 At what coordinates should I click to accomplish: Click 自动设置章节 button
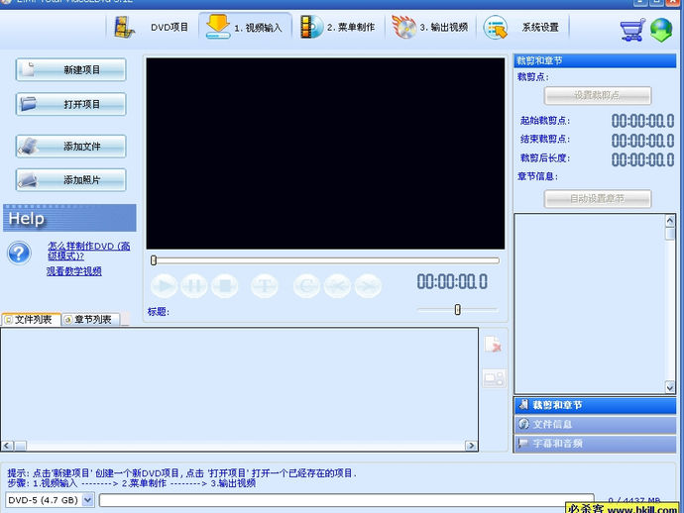[598, 199]
